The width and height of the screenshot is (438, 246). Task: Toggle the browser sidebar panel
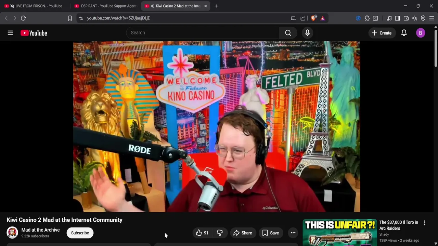tap(397, 18)
